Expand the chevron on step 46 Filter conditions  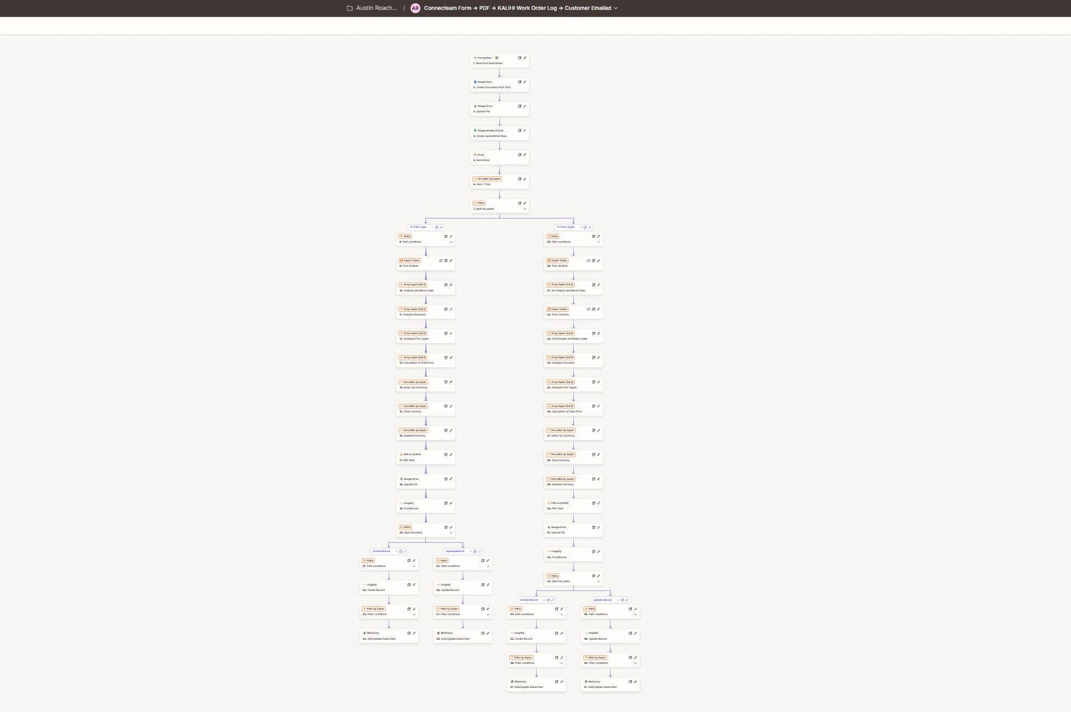click(562, 663)
